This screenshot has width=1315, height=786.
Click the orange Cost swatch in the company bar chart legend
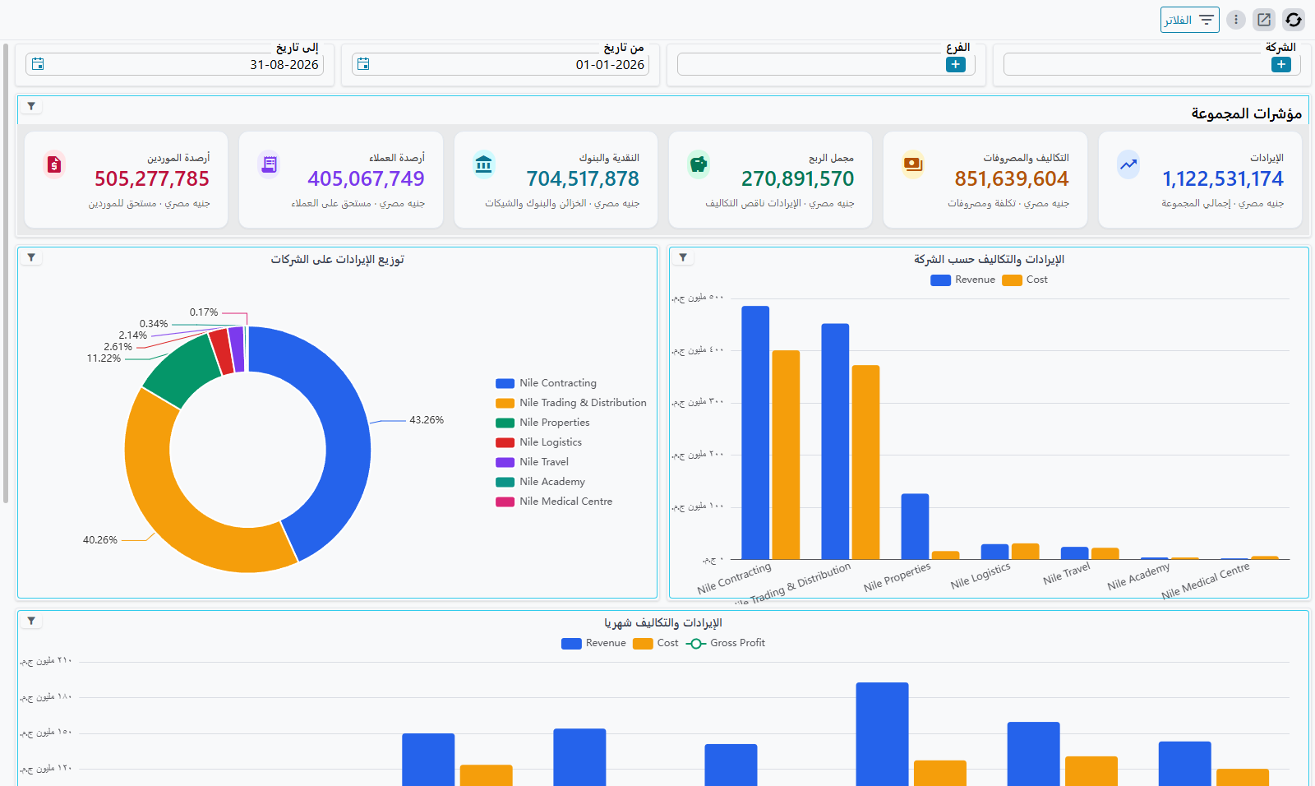click(x=1012, y=280)
